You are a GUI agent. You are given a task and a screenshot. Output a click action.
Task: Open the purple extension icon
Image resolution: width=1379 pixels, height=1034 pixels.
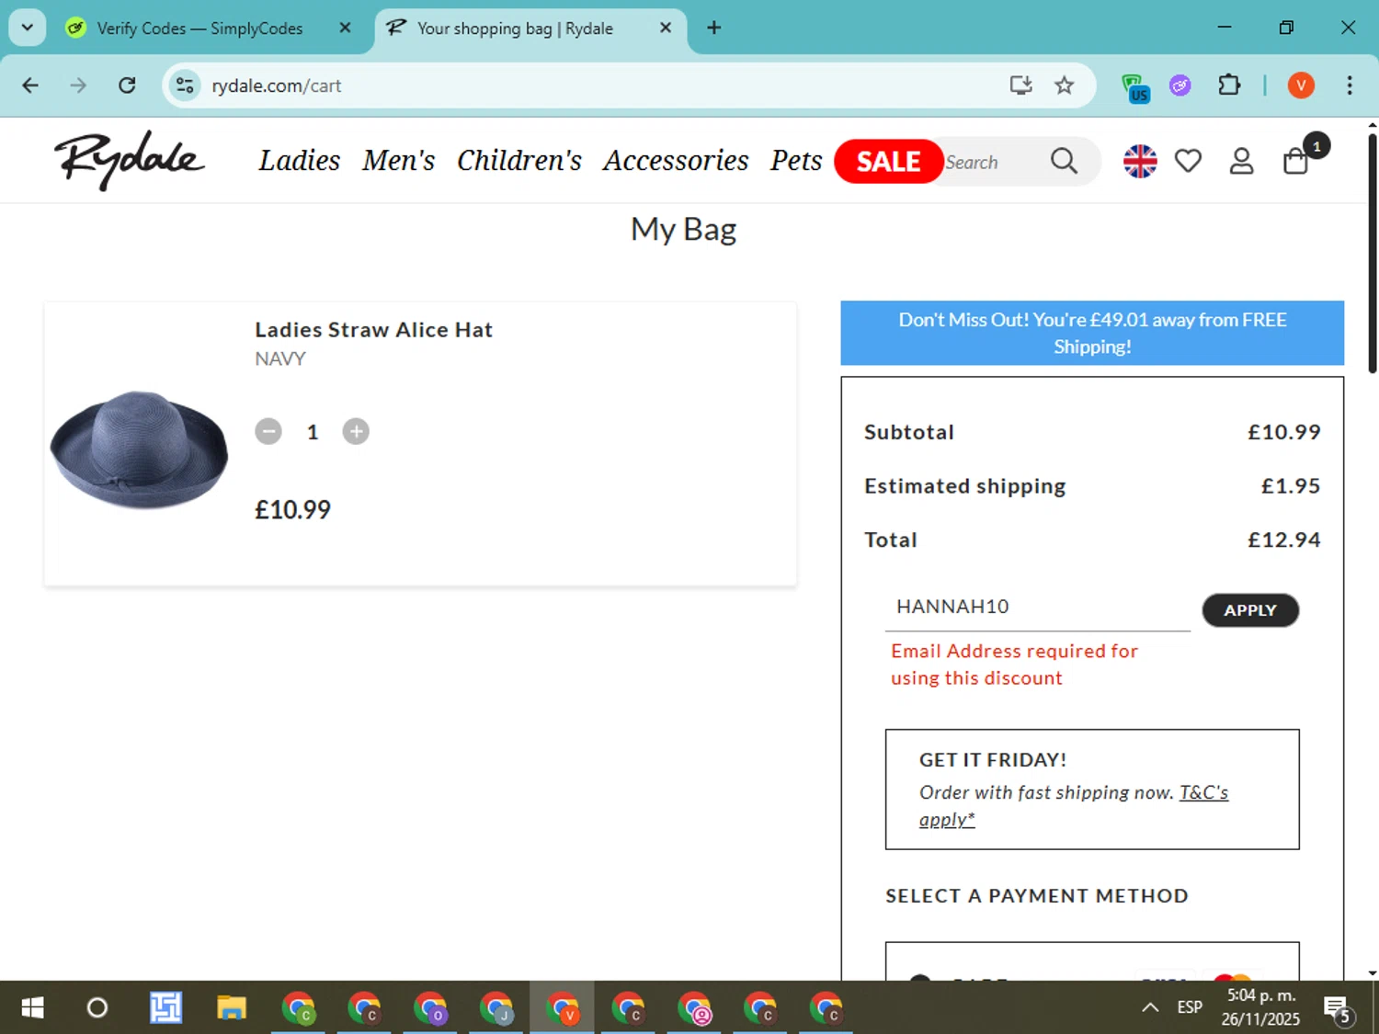(1180, 85)
